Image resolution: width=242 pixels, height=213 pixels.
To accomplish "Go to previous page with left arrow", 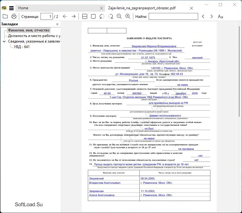I will point(65,16).
